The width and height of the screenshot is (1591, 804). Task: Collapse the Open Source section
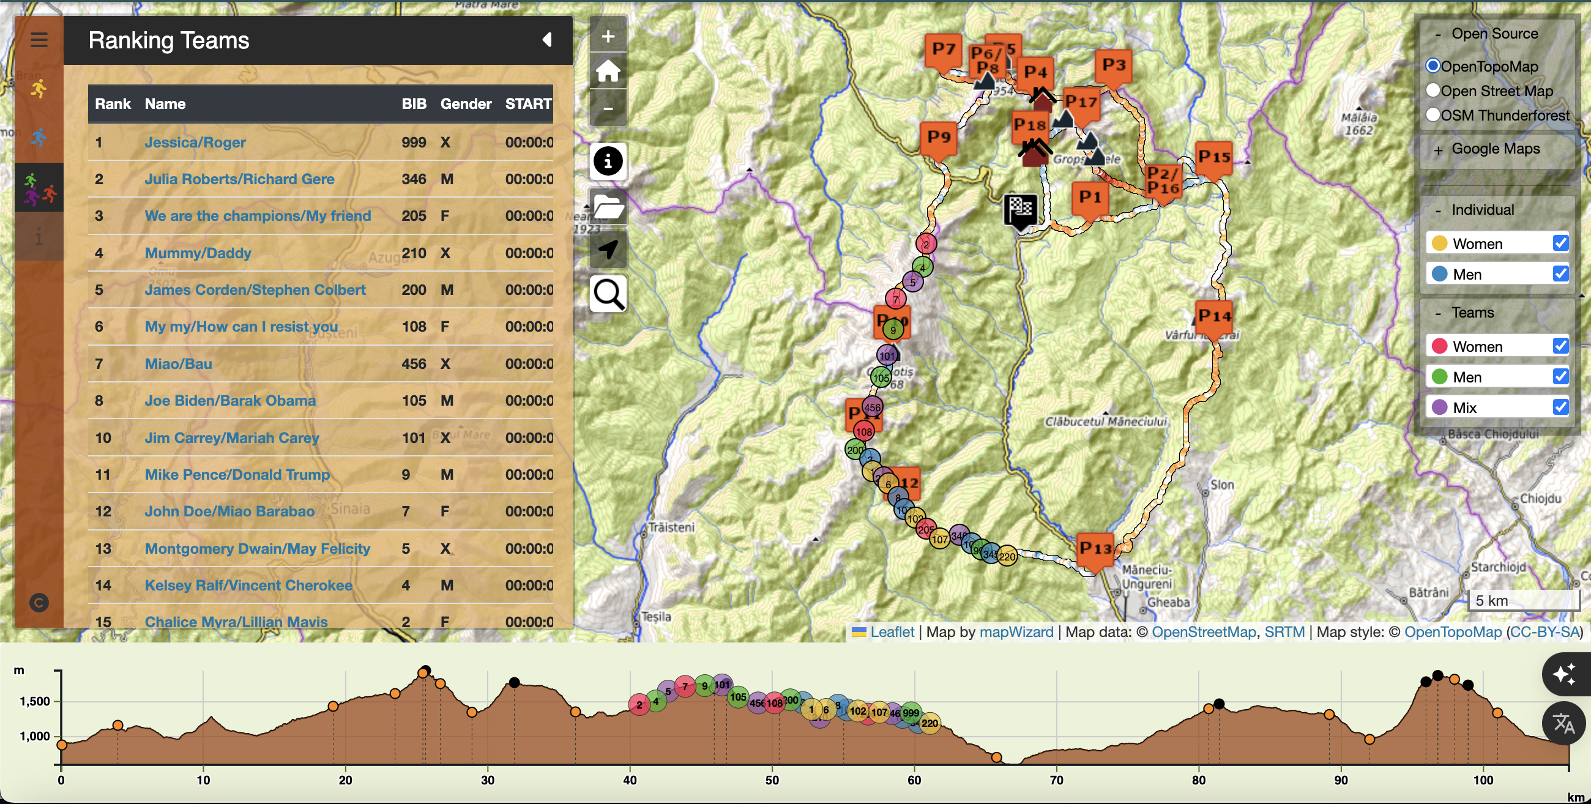1439,35
